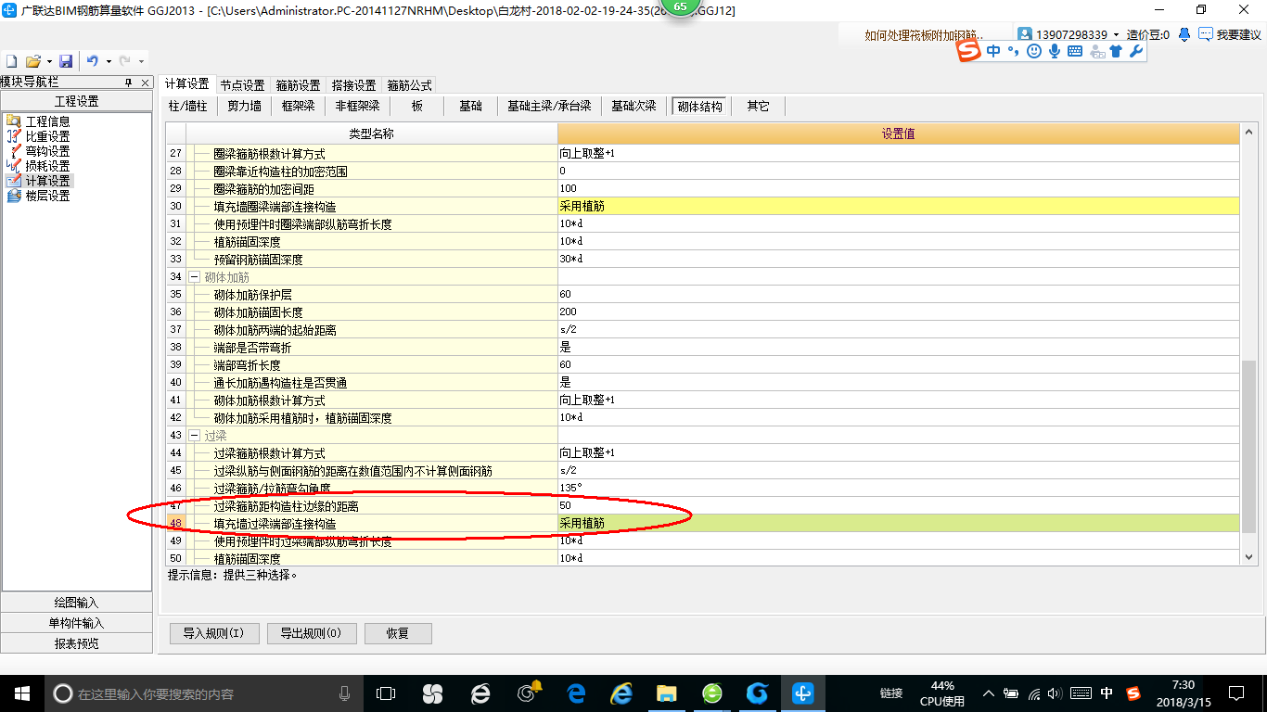Viewport: 1267px width, 712px height.
Task: Select 楼层设置 in navigation list
Action: [x=47, y=196]
